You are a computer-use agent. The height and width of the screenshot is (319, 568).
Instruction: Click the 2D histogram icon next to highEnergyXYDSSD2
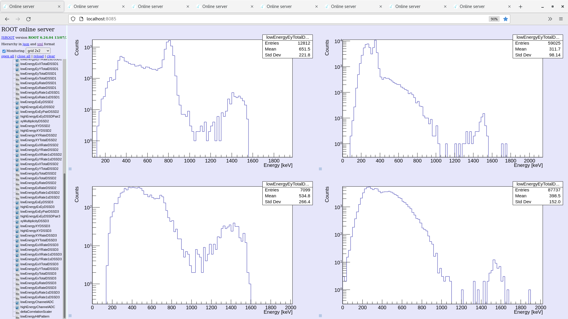click(x=17, y=131)
